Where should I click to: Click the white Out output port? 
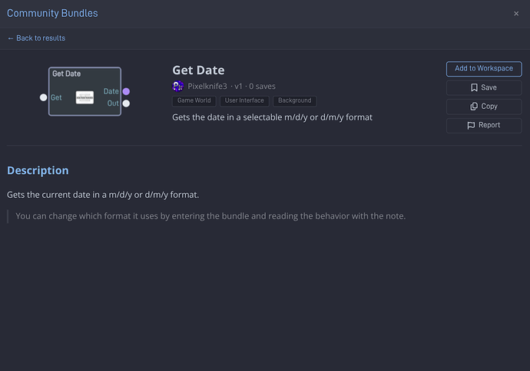click(126, 103)
